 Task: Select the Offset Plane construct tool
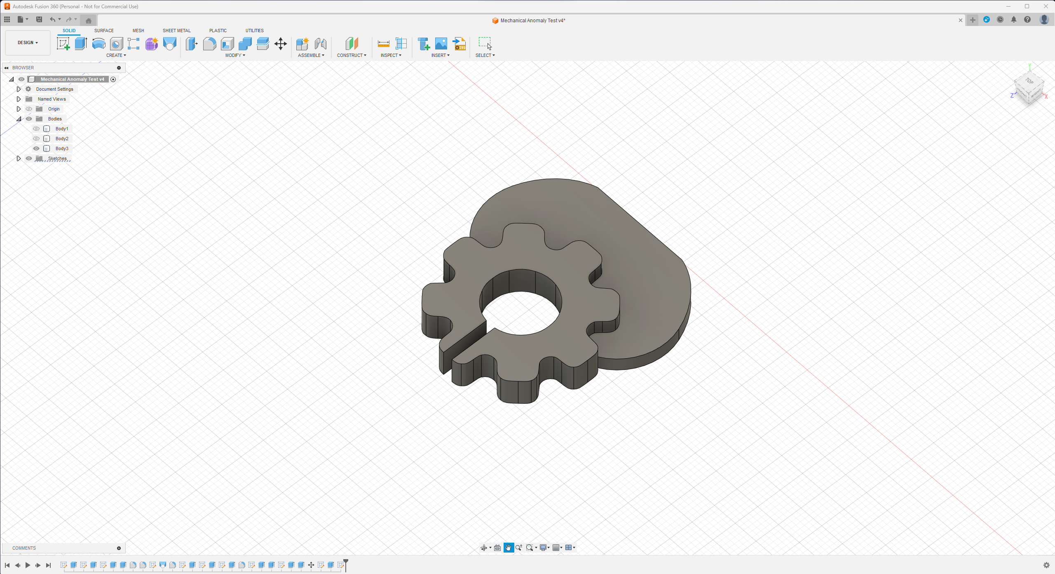click(351, 44)
